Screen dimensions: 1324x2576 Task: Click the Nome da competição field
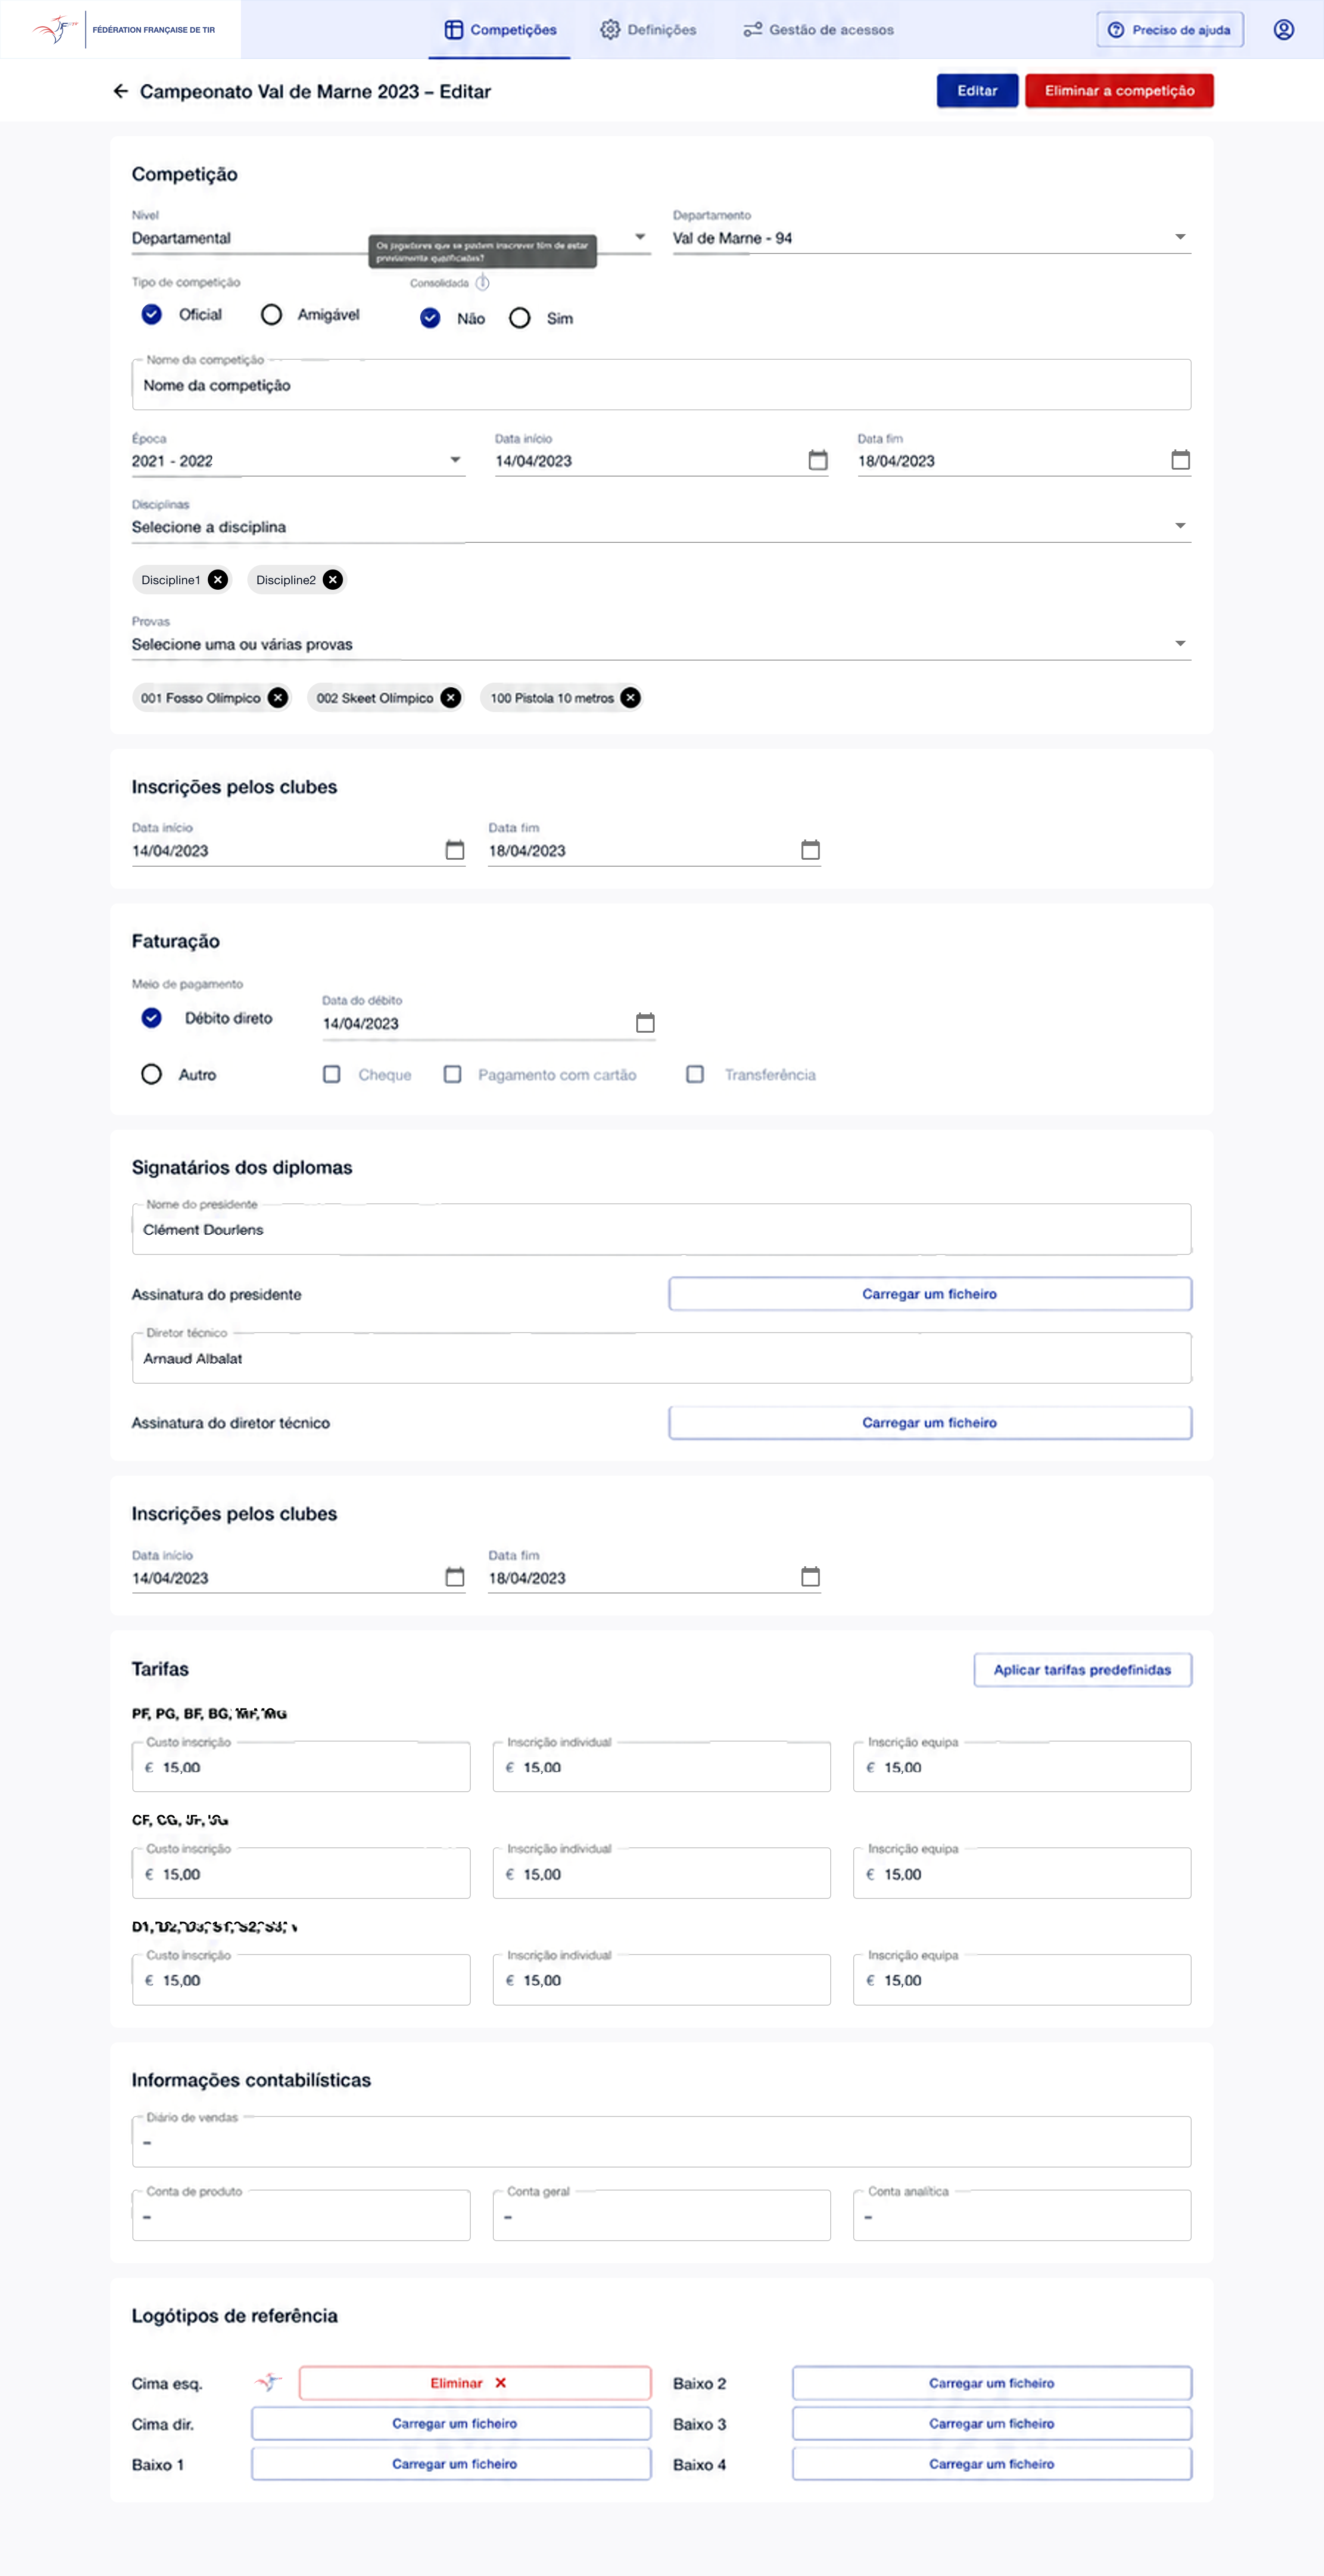click(x=661, y=385)
